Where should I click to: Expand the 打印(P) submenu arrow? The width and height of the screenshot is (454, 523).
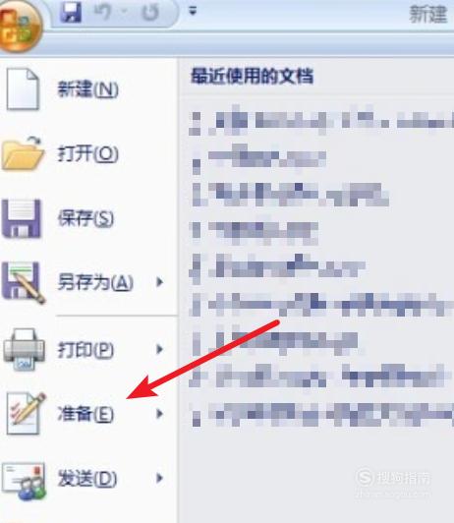(159, 349)
